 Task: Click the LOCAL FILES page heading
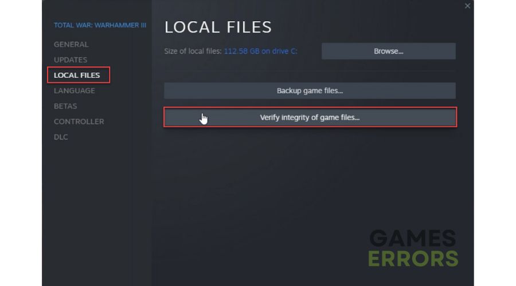[218, 27]
